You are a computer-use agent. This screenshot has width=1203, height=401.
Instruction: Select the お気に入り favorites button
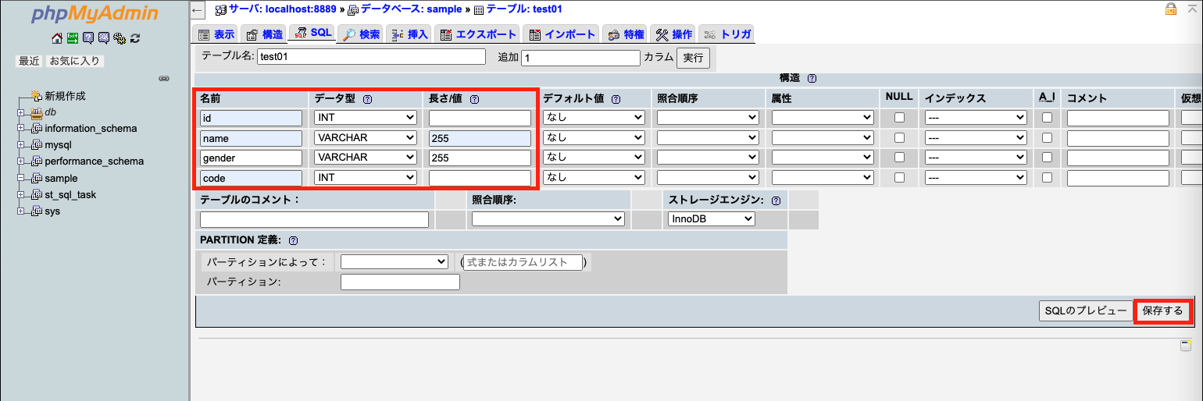[75, 61]
